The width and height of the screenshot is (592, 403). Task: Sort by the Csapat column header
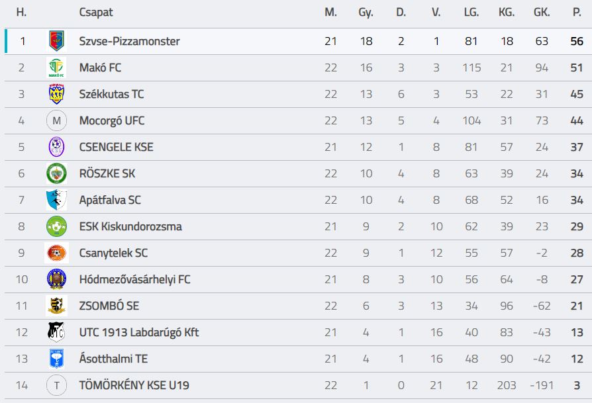coord(96,13)
